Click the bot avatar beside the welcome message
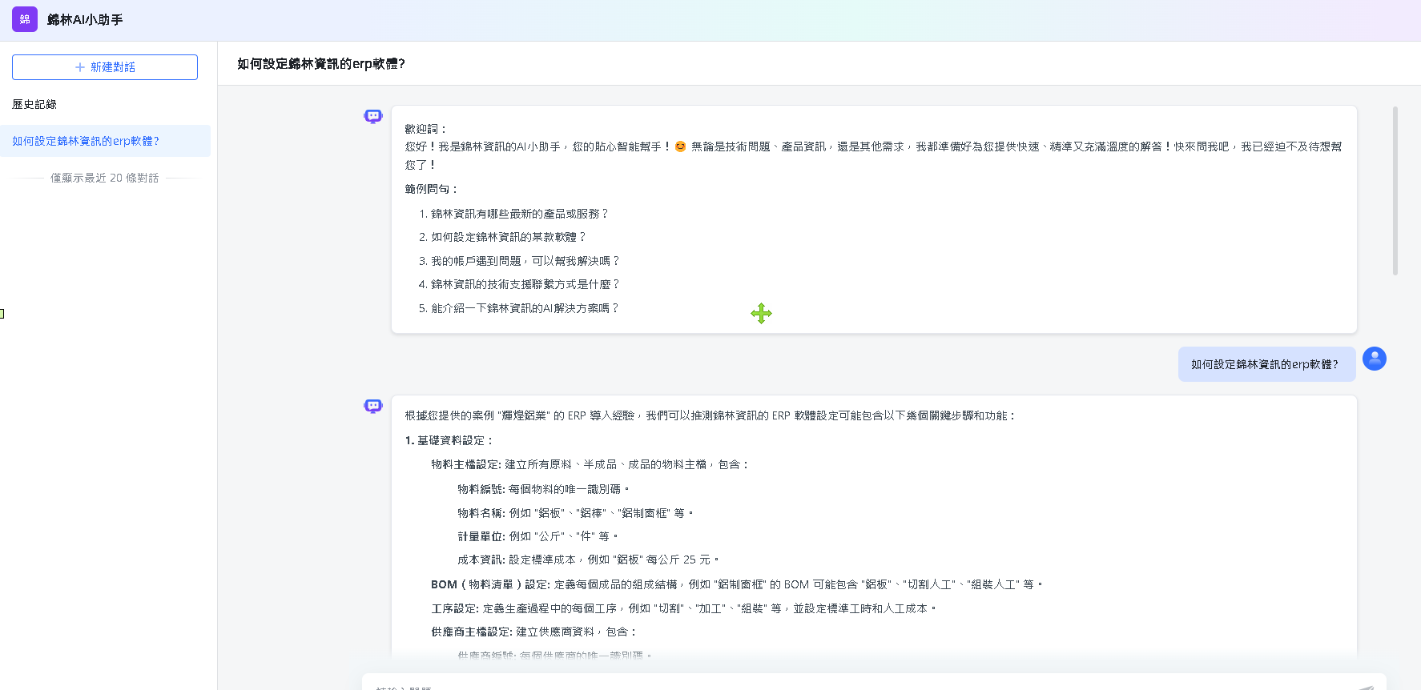1421x690 pixels. (x=373, y=116)
